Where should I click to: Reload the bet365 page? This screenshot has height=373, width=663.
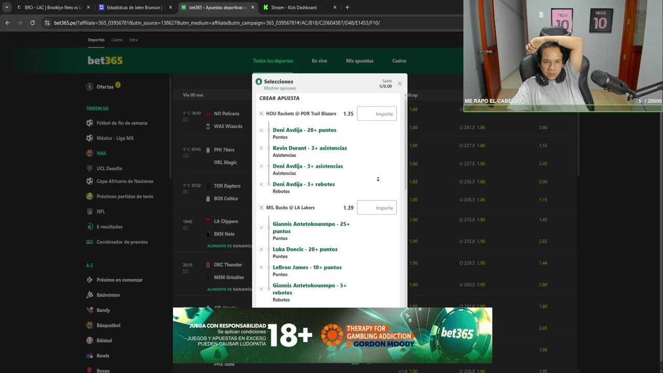[x=32, y=23]
